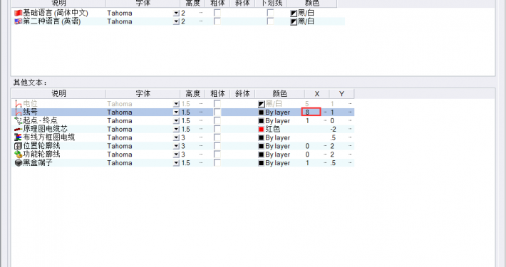This screenshot has height=267, width=506.
Task: Select the 基础语言 (简体中文) row label
Action: click(x=56, y=13)
